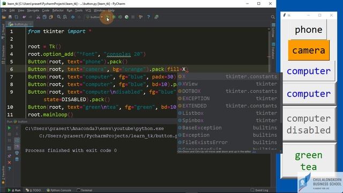Open the Edit menu
Screen dimensions: 343x193
click(x=12, y=11)
